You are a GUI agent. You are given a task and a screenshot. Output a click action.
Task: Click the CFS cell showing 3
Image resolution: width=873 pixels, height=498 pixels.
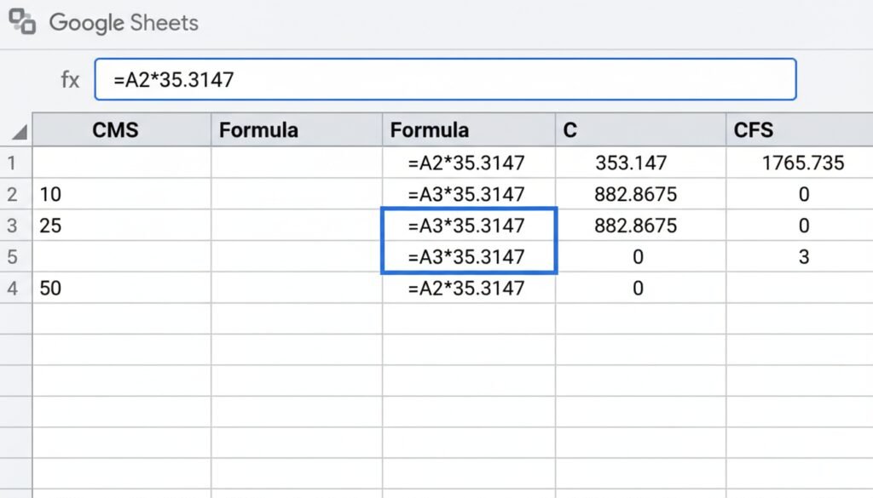(x=800, y=256)
